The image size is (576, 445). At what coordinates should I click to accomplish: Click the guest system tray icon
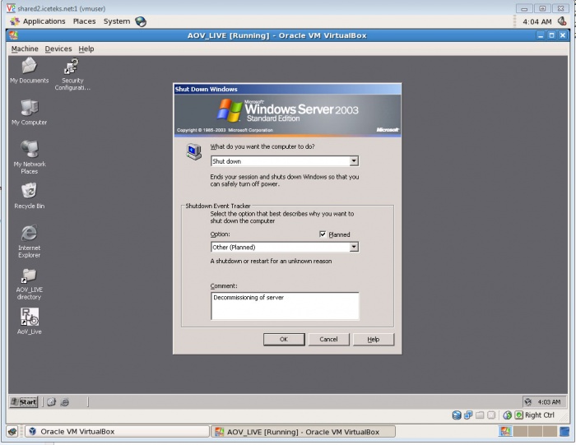click(528, 402)
